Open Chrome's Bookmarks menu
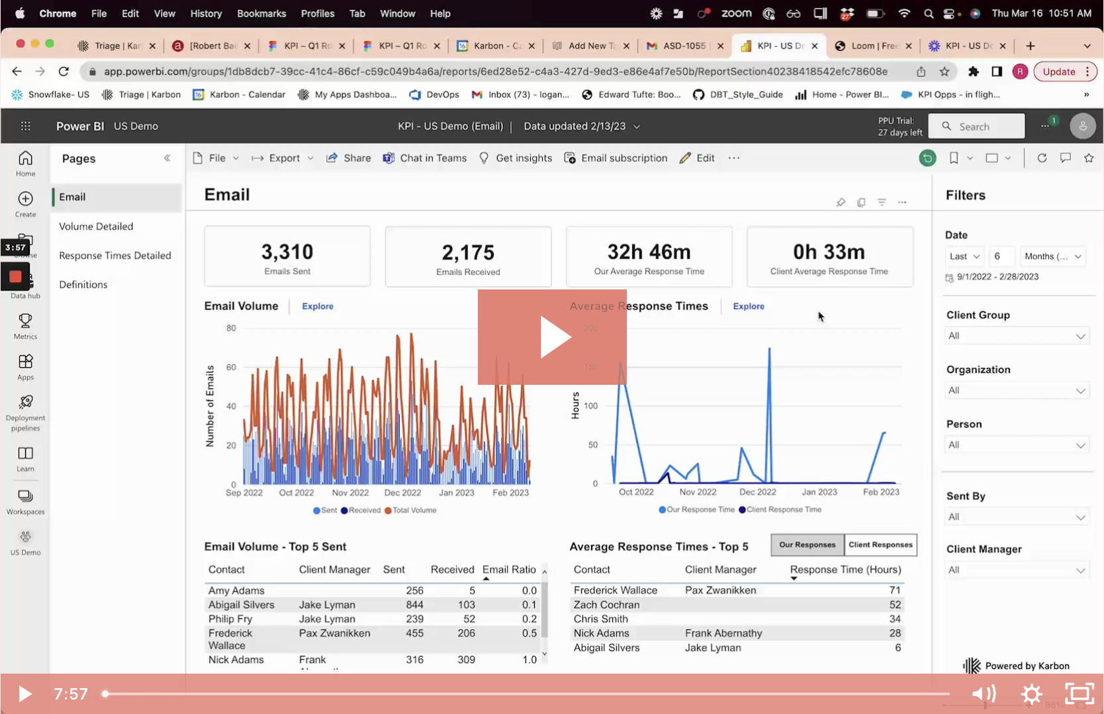This screenshot has height=714, width=1104. coord(261,13)
